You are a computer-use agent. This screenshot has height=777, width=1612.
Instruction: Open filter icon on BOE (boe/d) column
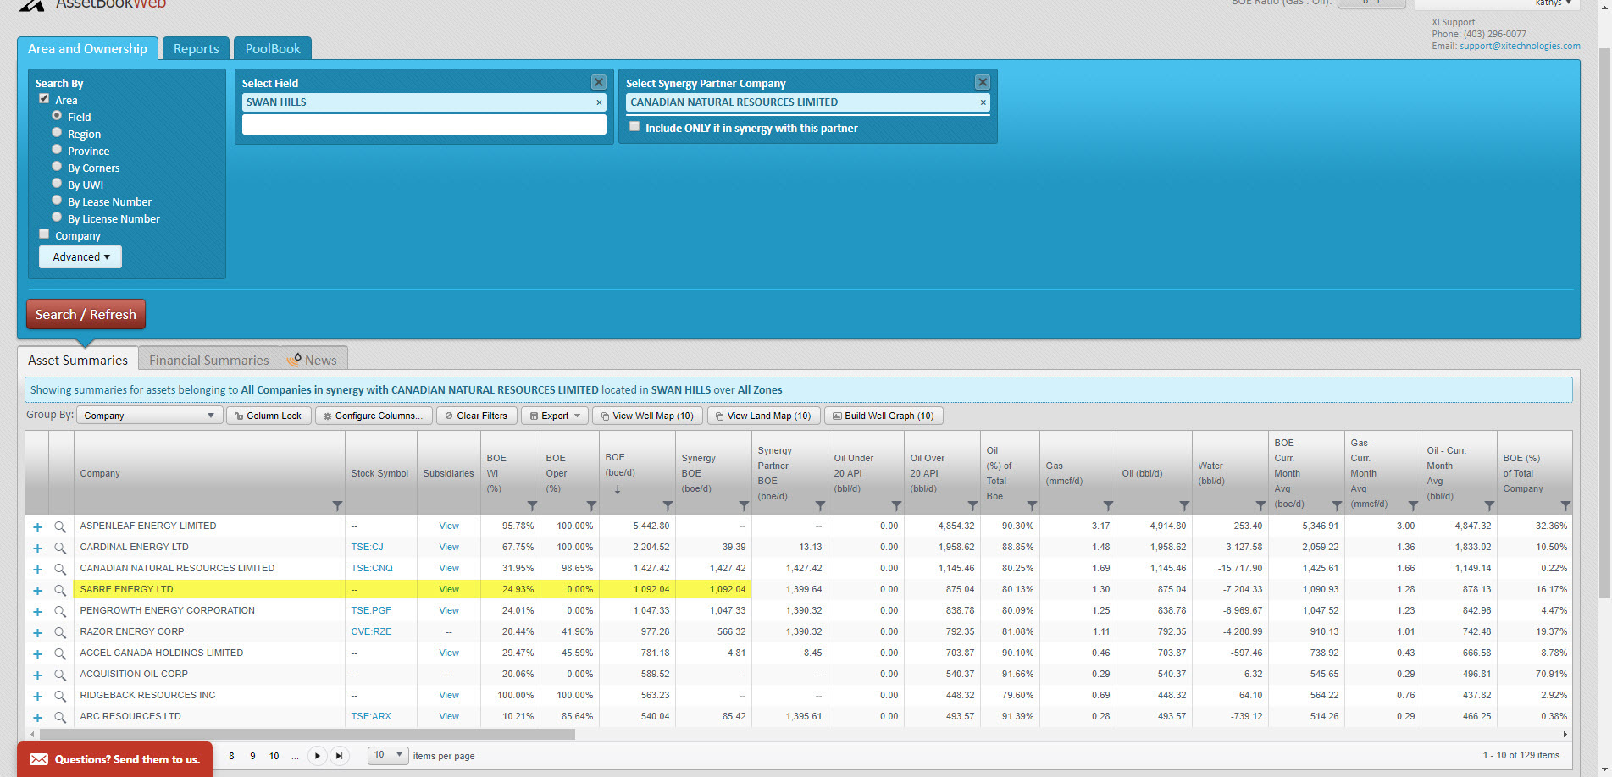pyautogui.click(x=668, y=506)
